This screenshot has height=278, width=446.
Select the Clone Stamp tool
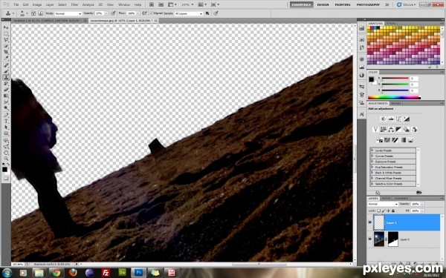[6, 77]
